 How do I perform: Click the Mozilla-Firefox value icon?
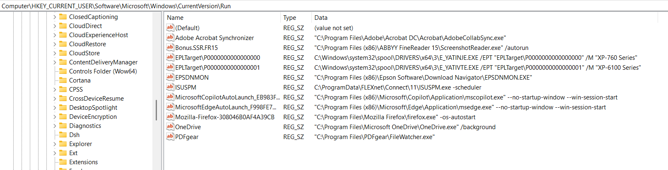pyautogui.click(x=170, y=117)
